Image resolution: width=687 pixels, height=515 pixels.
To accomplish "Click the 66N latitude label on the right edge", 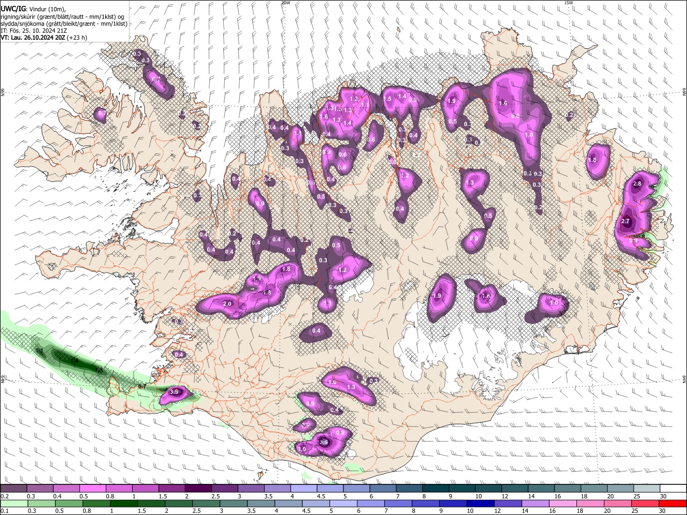I will (684, 92).
